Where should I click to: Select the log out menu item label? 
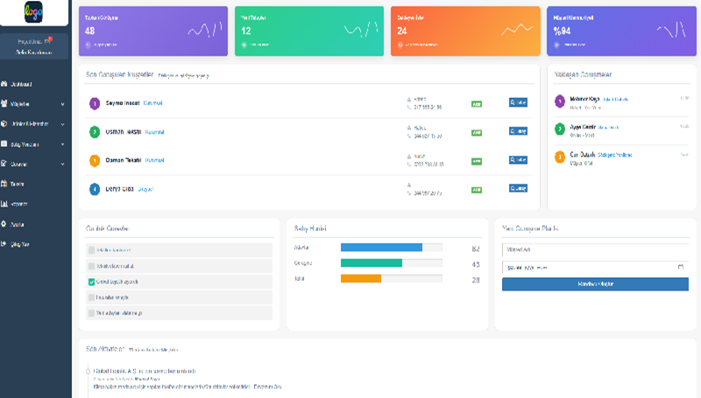[x=19, y=244]
